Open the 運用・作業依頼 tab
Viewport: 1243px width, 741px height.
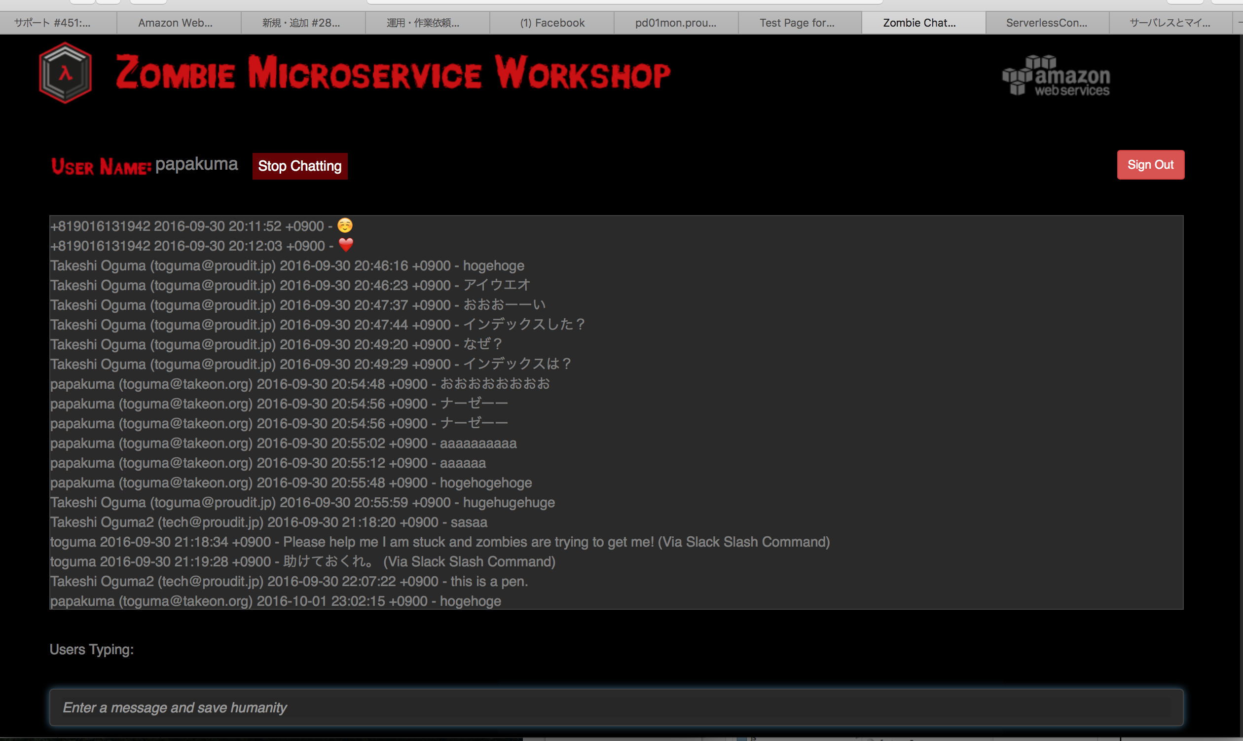(423, 23)
